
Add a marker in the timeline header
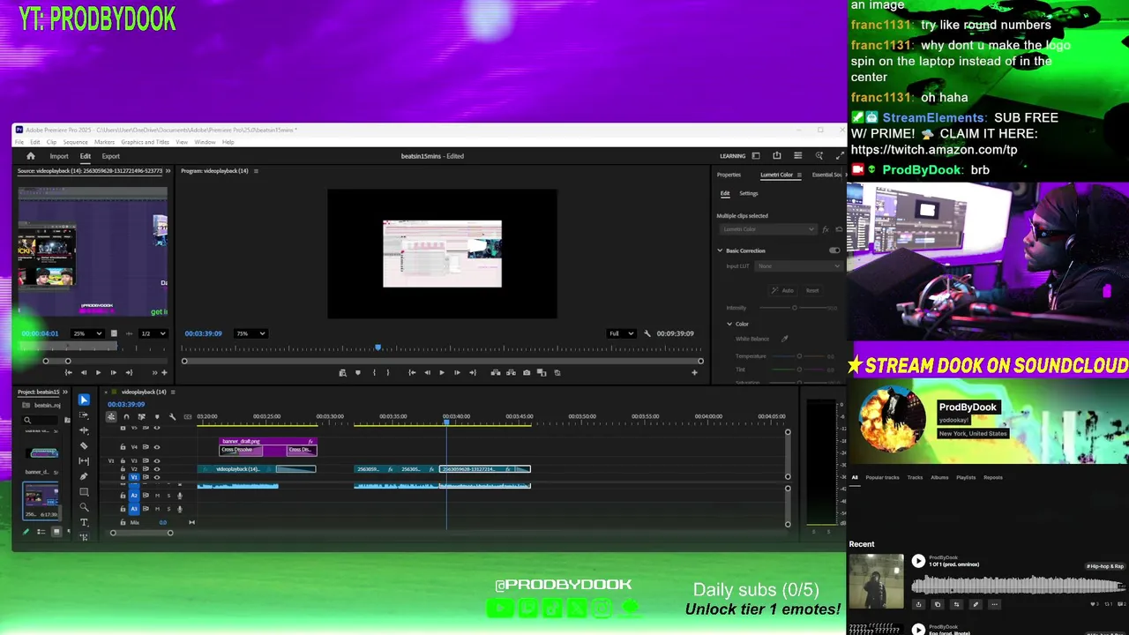[x=157, y=416]
